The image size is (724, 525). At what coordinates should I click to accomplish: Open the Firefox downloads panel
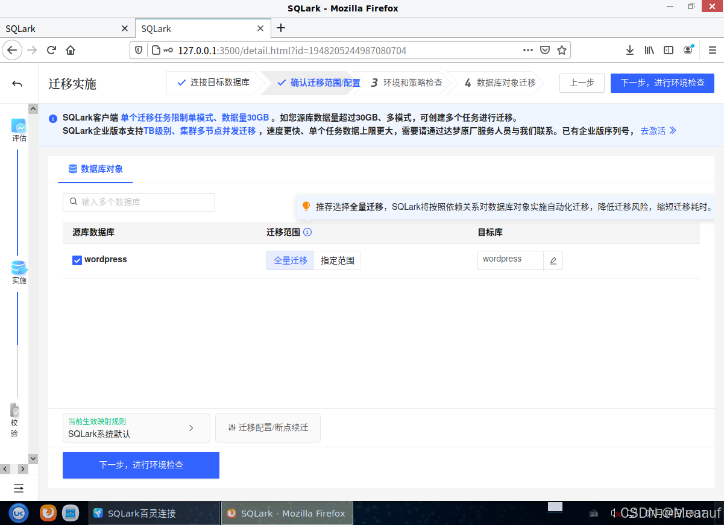pyautogui.click(x=629, y=50)
